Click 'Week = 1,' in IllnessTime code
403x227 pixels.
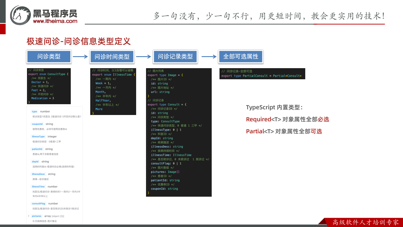click(103, 83)
